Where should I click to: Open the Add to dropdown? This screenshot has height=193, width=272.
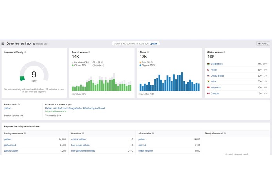coord(263,43)
